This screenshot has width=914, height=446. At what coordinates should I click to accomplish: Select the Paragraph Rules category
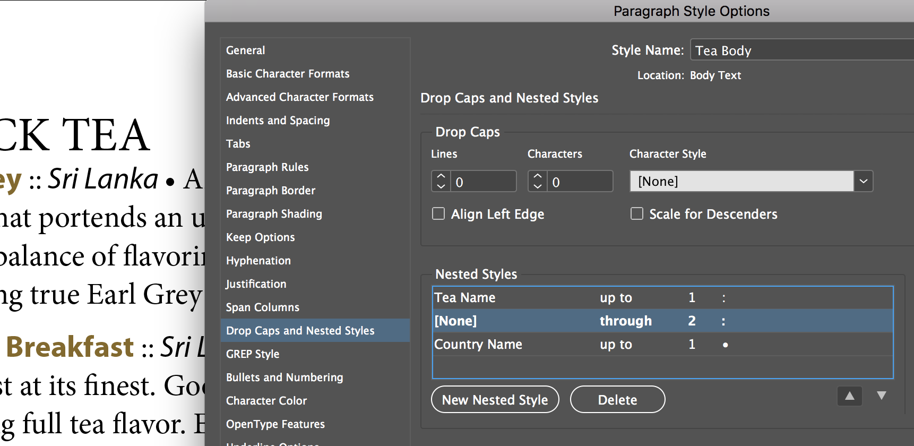[315, 167]
